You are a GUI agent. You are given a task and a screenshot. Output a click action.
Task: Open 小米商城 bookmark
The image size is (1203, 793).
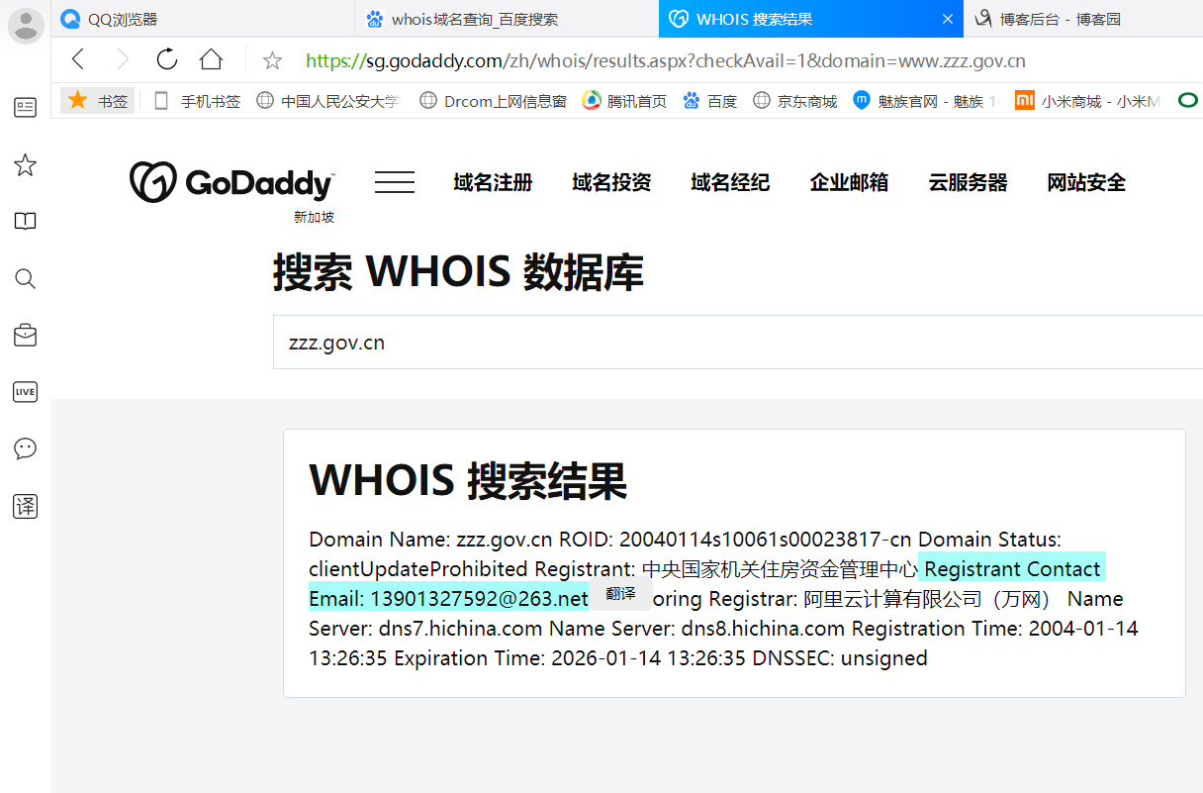click(1088, 100)
